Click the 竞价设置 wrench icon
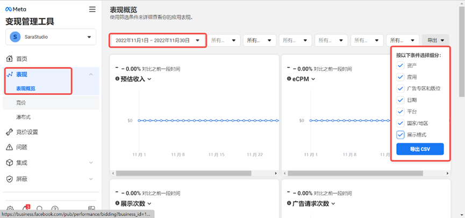465x218 pixels. tap(9, 132)
